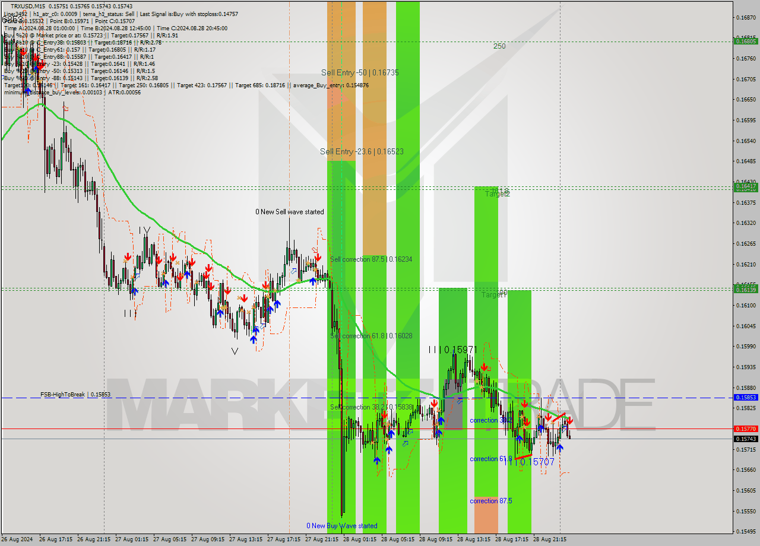Select the '0 New Sell wave started' annotation
The image size is (760, 546).
pyautogui.click(x=290, y=212)
